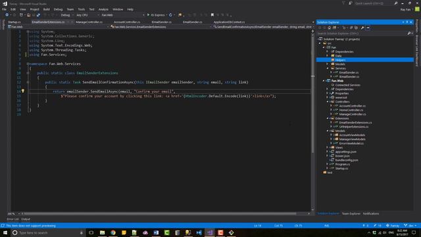Switch to the Notifications panel tab
Viewport: 421px width, 237px height.
click(371, 213)
